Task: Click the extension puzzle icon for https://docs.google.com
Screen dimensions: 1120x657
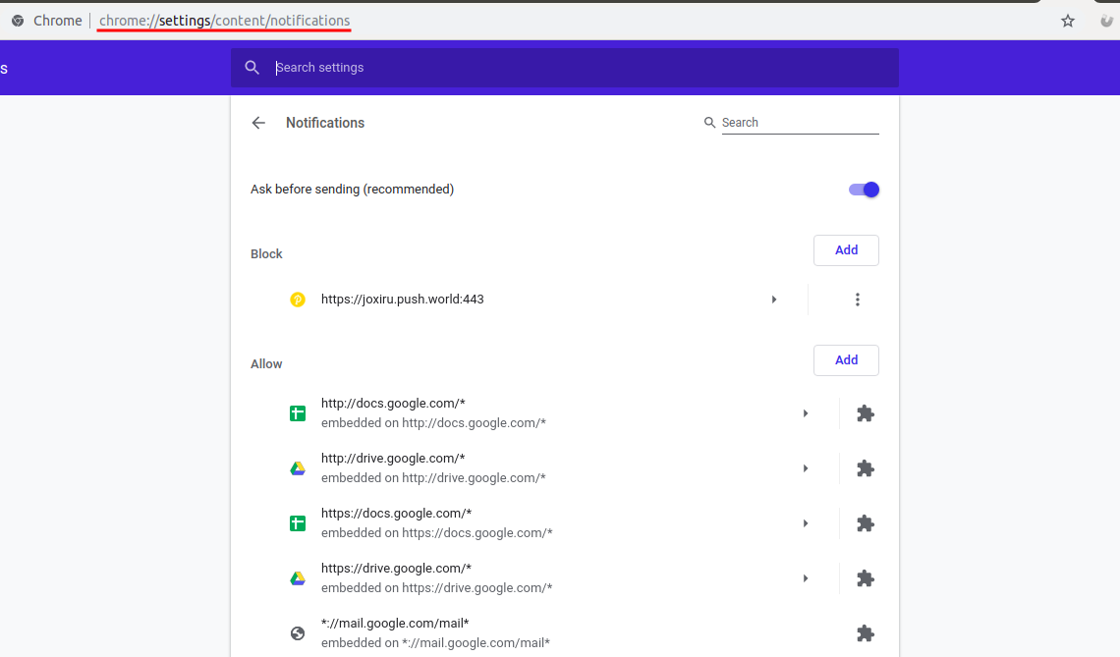Action: point(865,523)
